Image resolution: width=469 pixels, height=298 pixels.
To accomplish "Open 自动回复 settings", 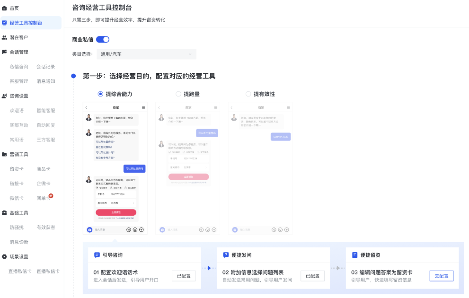I will 46,125.
